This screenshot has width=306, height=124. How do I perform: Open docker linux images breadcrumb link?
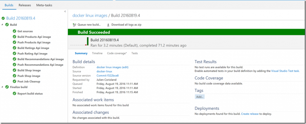90,15
